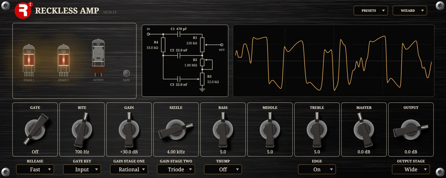Click the Gate value reading Off
The image size is (446, 178).
click(x=35, y=152)
